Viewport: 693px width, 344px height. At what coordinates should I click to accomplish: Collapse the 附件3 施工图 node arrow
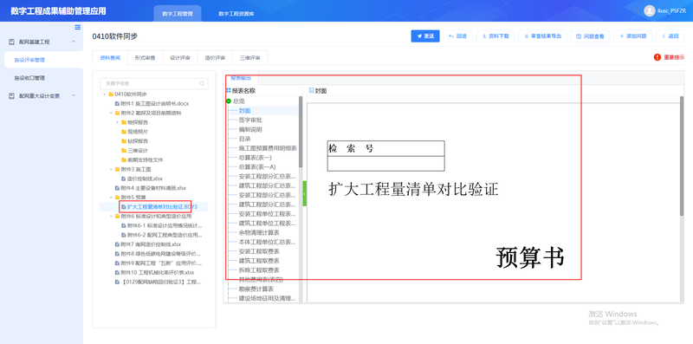click(x=111, y=169)
